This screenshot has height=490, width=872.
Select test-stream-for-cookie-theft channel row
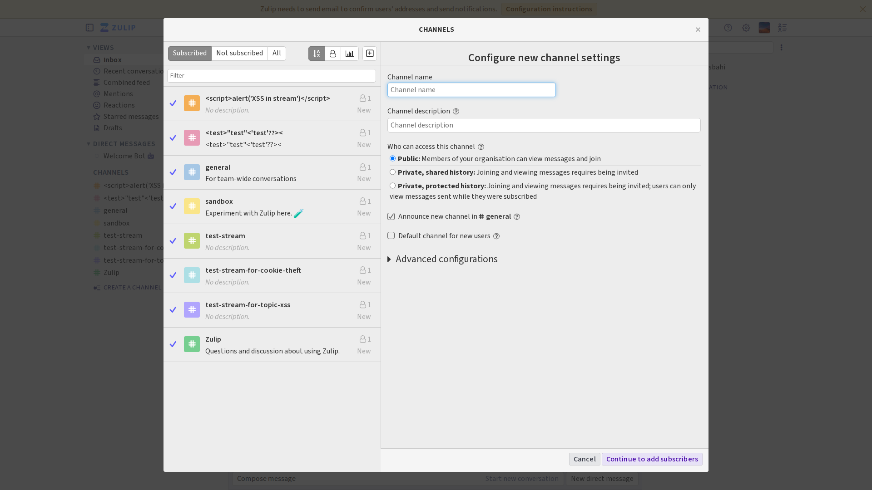272,276
